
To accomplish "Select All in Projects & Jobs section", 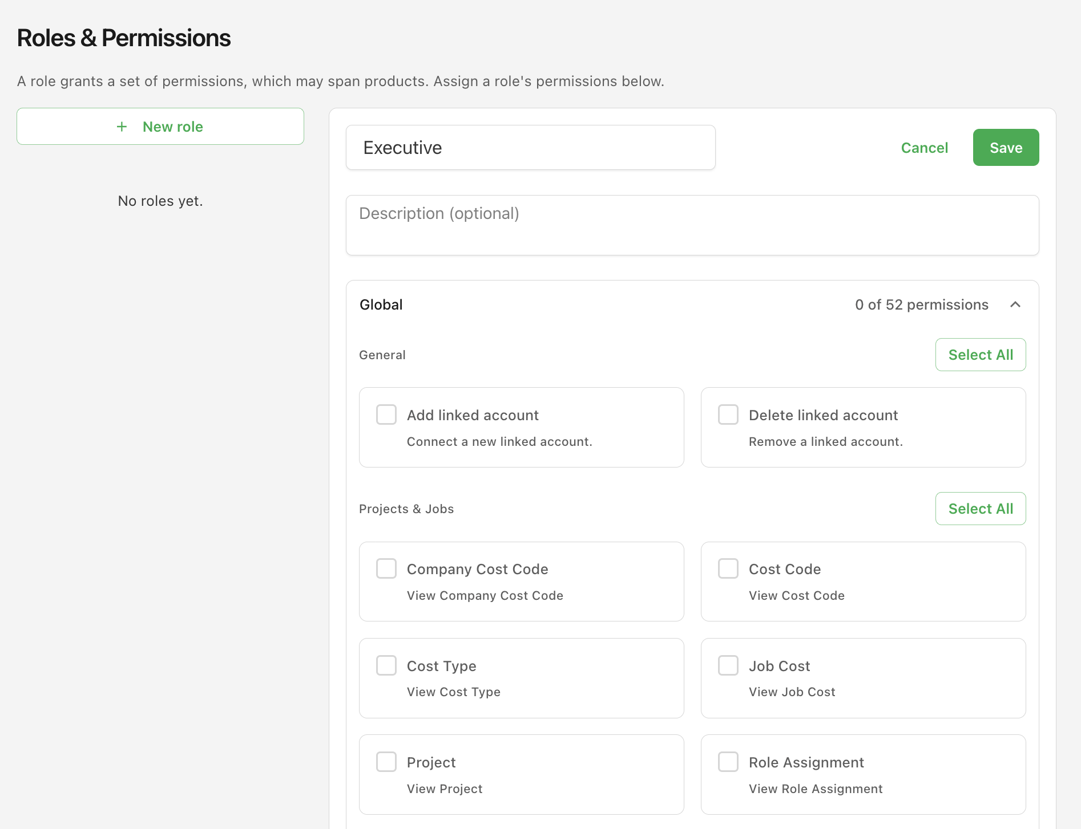I will [x=981, y=509].
